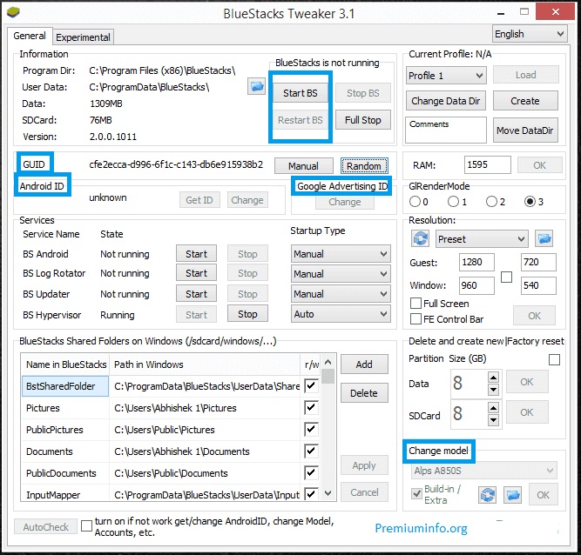Stop the BS Hypervisor service
Image resolution: width=581 pixels, height=555 pixels.
tap(247, 314)
